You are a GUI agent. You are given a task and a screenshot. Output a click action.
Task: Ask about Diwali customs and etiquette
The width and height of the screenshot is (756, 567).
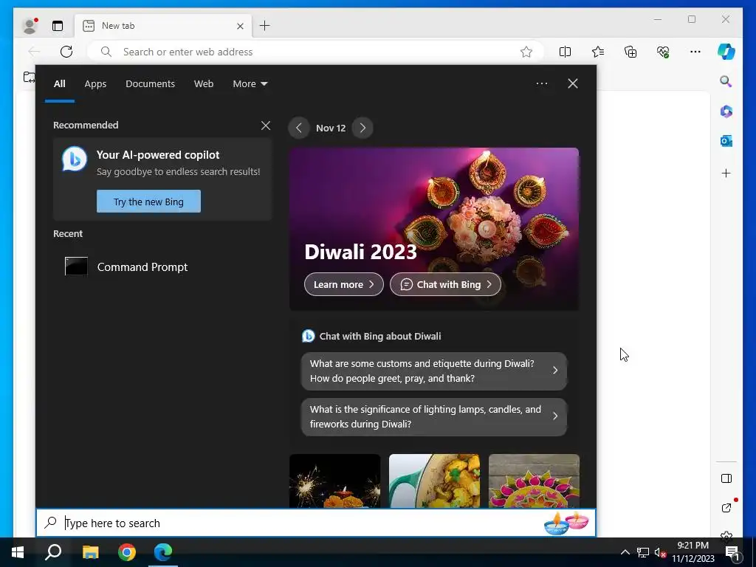click(434, 371)
